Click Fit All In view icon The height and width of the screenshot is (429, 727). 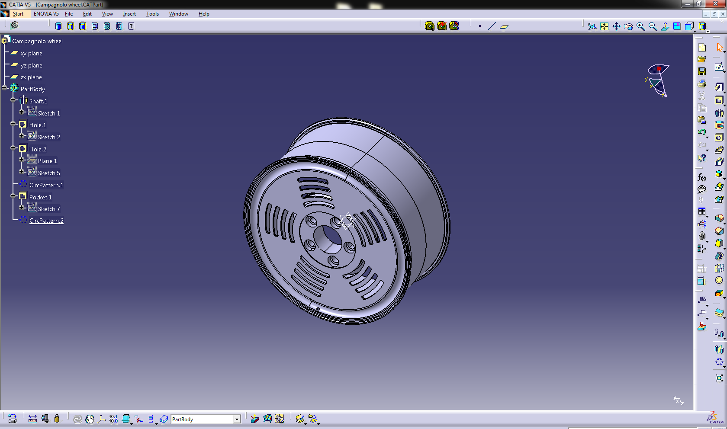point(604,26)
